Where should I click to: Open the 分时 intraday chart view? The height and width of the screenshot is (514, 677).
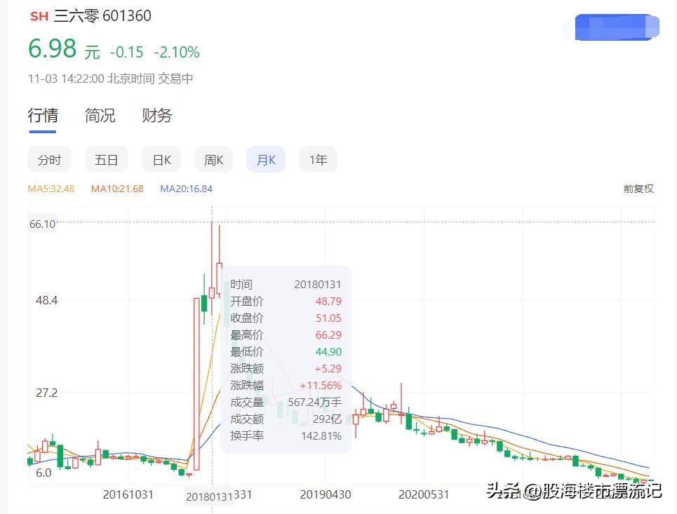click(x=49, y=159)
